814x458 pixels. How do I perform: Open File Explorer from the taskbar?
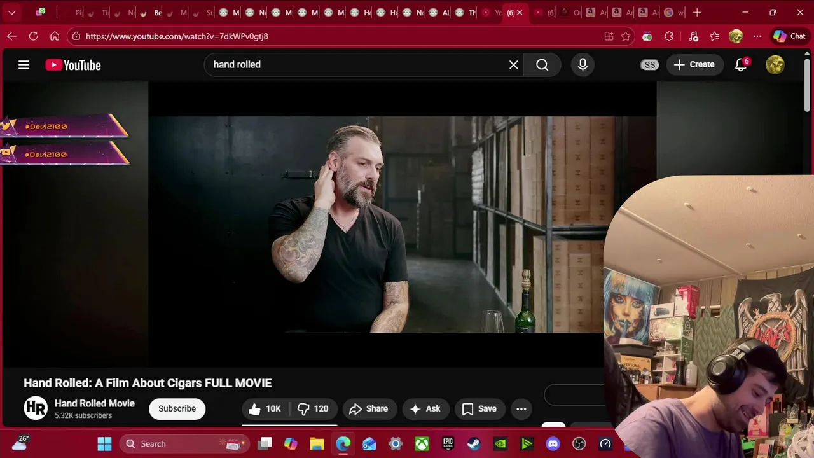pyautogui.click(x=317, y=444)
